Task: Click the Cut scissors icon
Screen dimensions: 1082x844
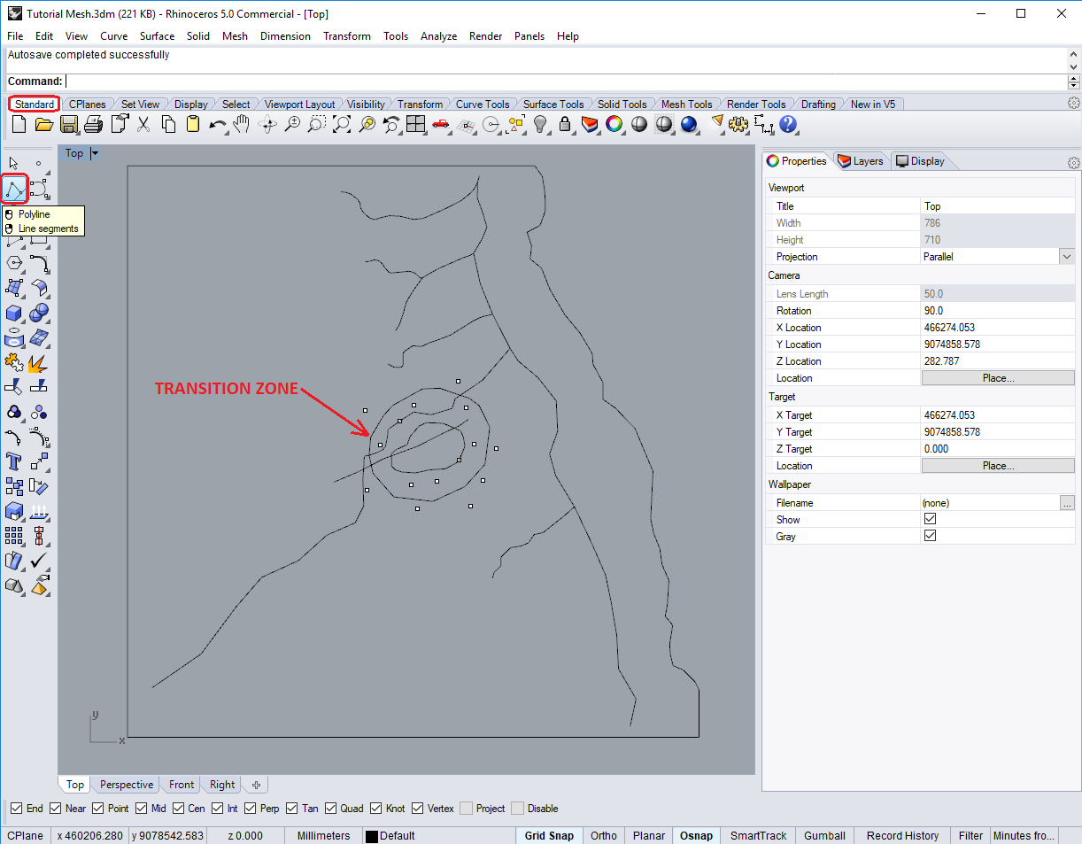Action: [x=143, y=125]
